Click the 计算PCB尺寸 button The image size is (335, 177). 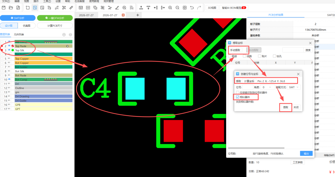(55, 26)
